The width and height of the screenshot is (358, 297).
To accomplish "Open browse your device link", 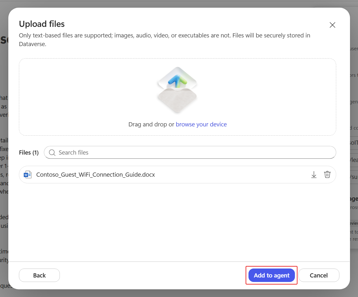I will pos(201,124).
